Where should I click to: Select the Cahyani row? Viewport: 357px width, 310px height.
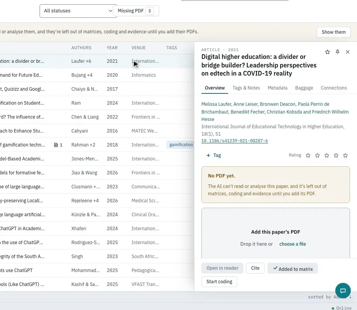(97, 131)
